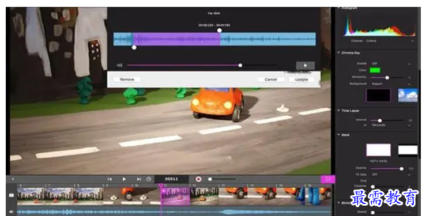Open the Chroma Key Enable dropdown showing Off
The image size is (422, 216).
click(391, 63)
